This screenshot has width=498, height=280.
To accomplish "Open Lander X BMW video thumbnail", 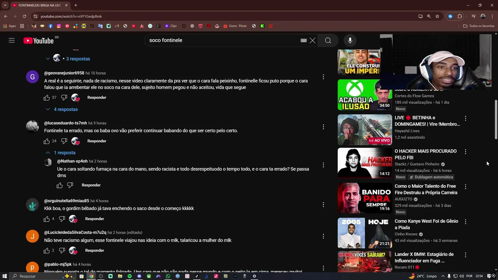I will coord(365,262).
